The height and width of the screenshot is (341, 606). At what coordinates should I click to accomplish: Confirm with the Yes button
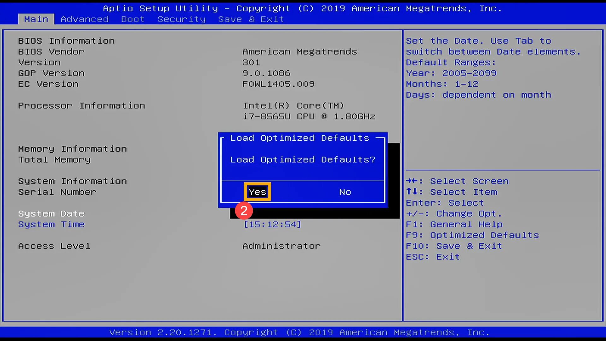pos(257,192)
